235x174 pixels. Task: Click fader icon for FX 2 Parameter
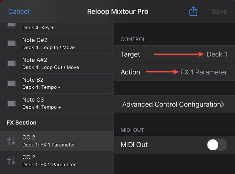click(x=11, y=161)
